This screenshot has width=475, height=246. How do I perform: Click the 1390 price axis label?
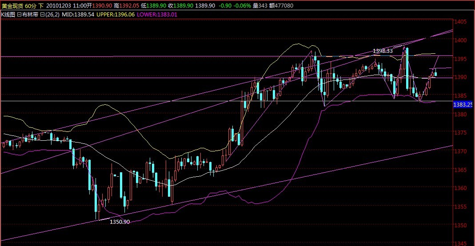(x=460, y=77)
